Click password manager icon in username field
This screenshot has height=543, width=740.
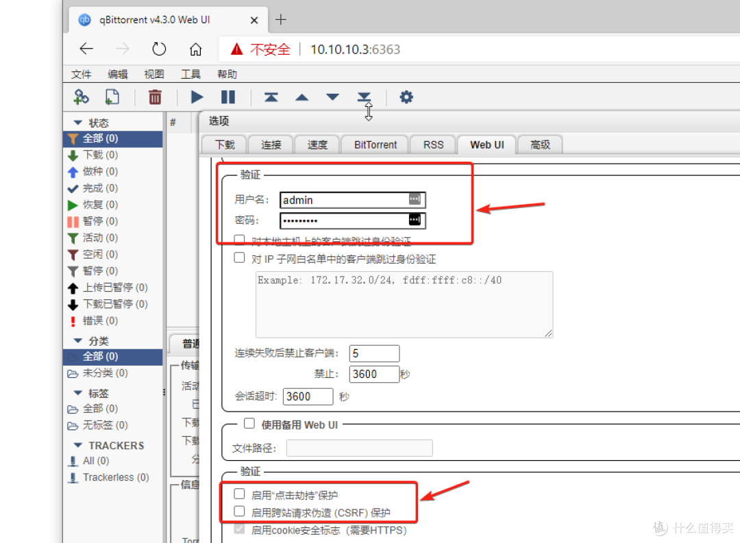pyautogui.click(x=415, y=199)
